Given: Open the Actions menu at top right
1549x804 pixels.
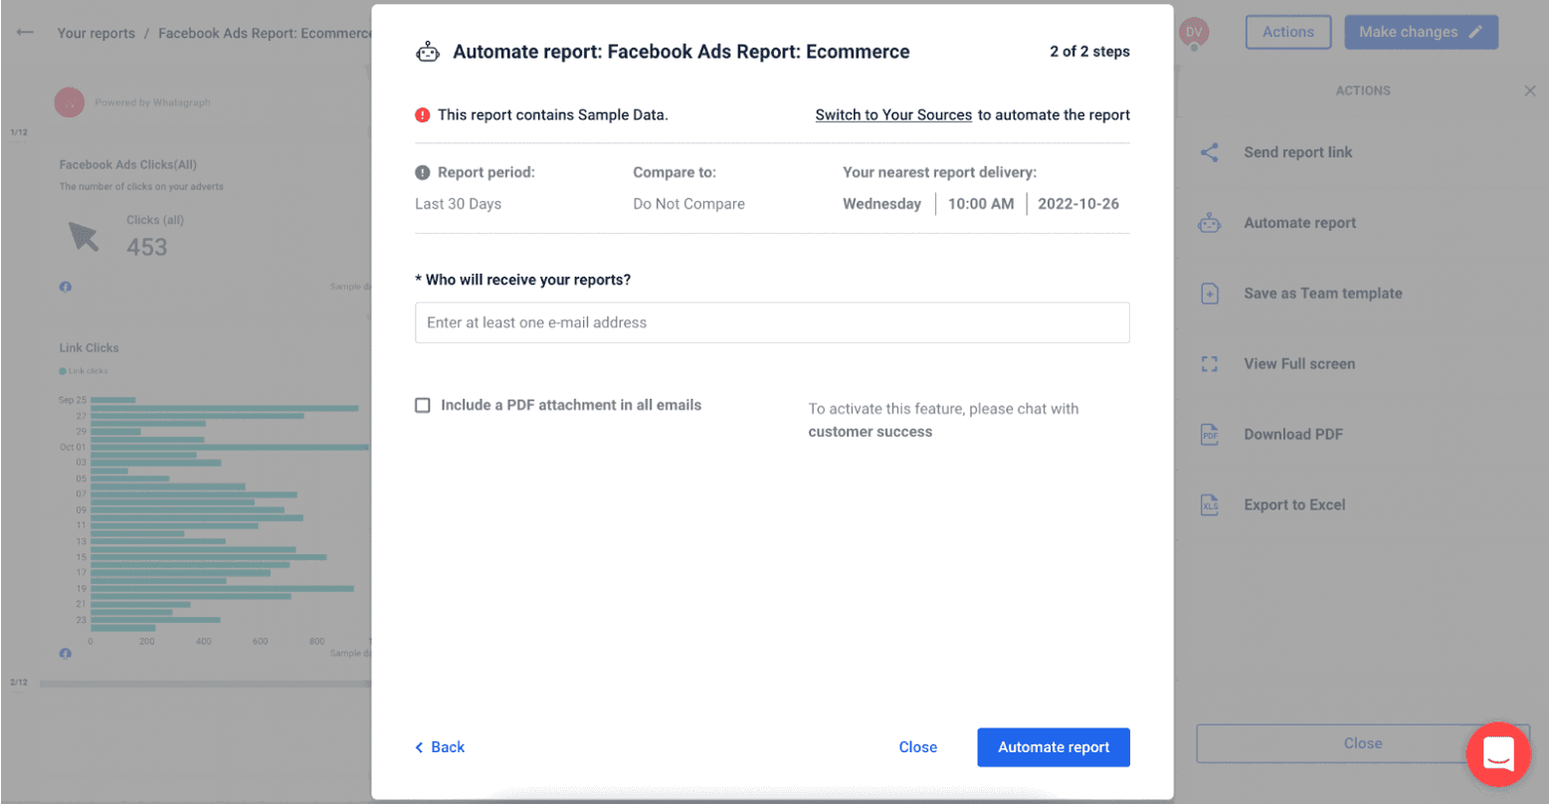Looking at the screenshot, I should click(x=1286, y=32).
